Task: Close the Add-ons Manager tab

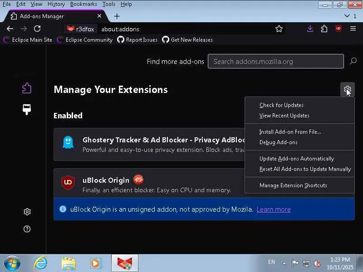Action: pos(99,16)
